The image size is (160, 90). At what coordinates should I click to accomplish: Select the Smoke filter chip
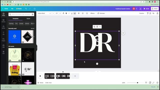coord(21,23)
